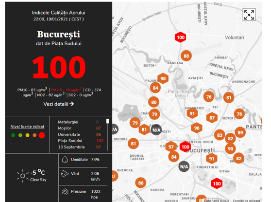Choose Universitate station in the list
Viewport: 271px width, 202px height.
click(81, 135)
